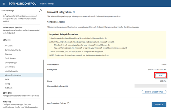Click the SOTI MOBICONTROL logo

click(22, 4)
